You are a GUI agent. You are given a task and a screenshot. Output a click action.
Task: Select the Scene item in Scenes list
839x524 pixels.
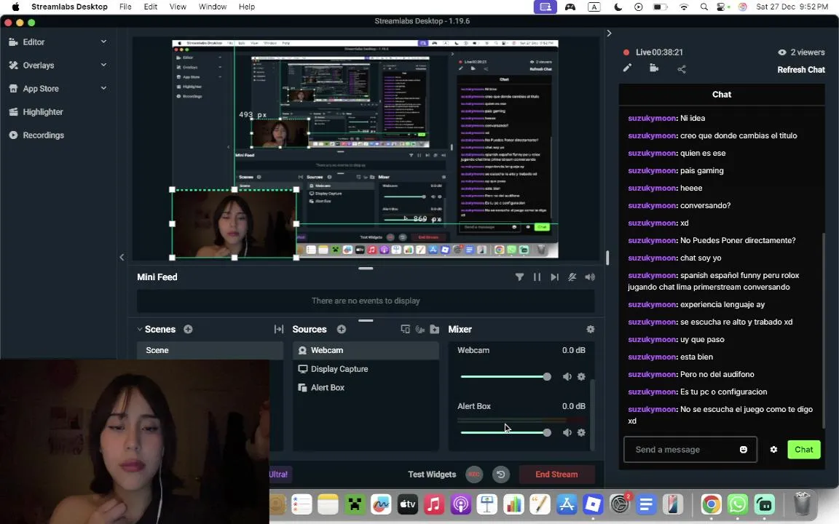(210, 350)
